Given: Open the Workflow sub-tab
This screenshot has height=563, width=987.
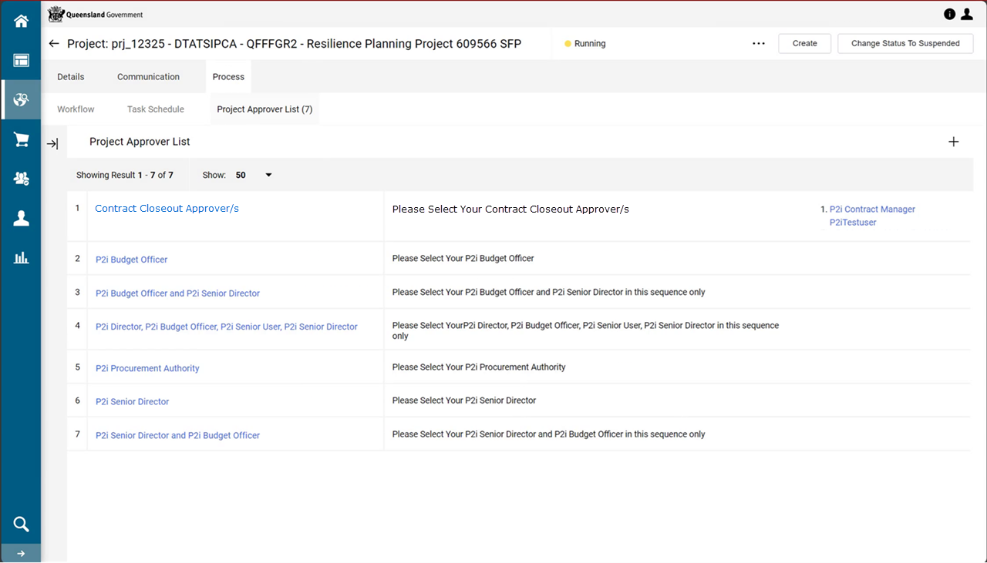Looking at the screenshot, I should point(76,109).
